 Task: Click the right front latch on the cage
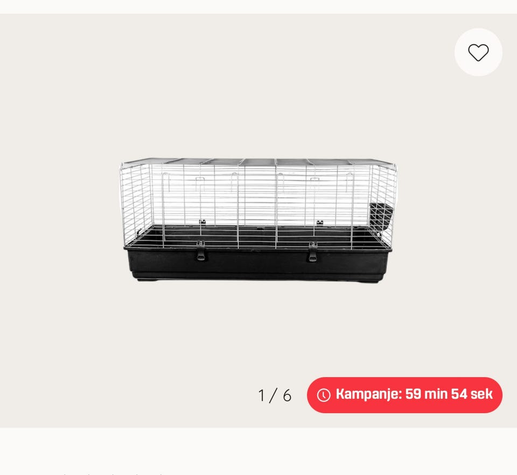[312, 252]
